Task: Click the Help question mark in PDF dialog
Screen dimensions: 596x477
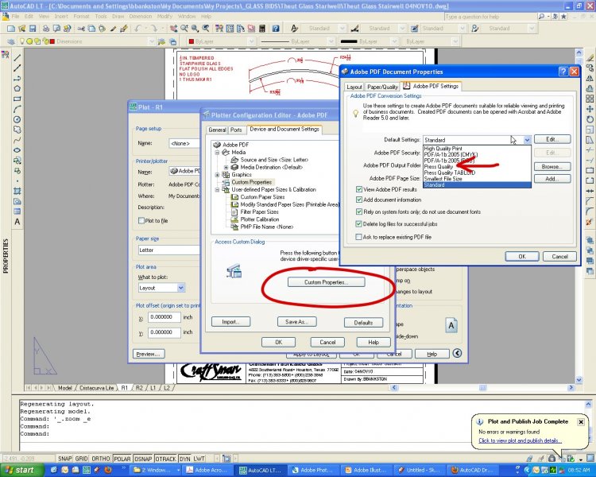Action: pyautogui.click(x=563, y=71)
